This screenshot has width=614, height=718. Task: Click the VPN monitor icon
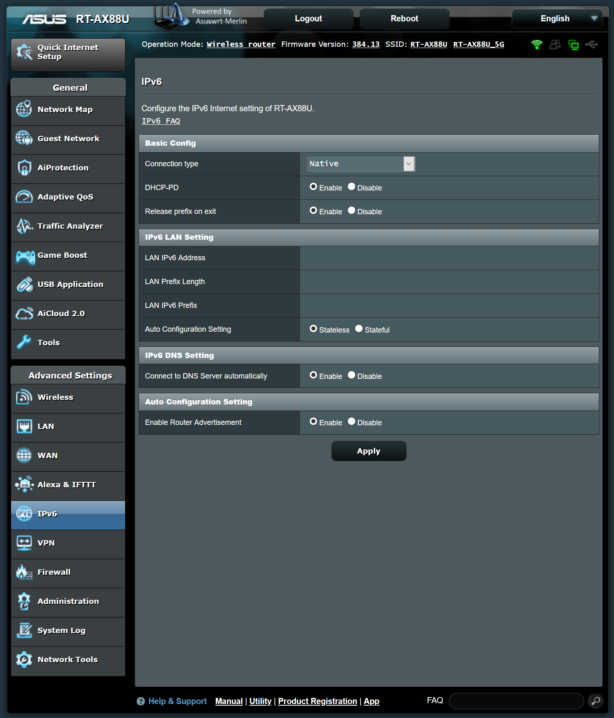click(24, 543)
